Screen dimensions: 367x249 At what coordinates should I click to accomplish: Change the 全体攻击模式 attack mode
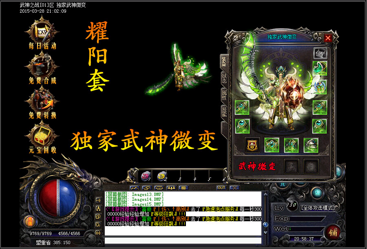tap(318, 208)
